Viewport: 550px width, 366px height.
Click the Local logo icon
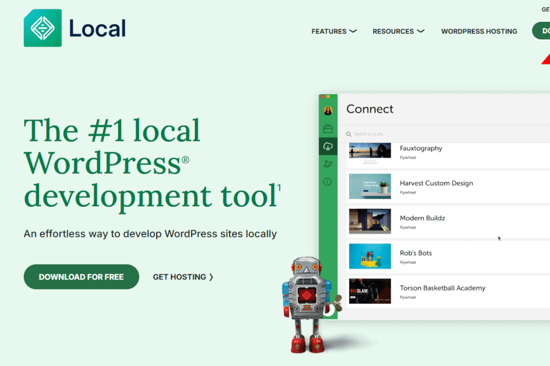[x=43, y=28]
